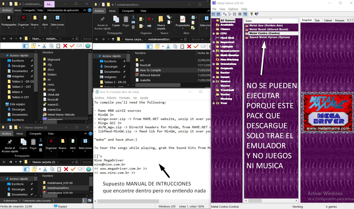Viewport: 354px width, 209px height.
Task: Expand the Year folder in Metal Mame tree
Action: coord(214,103)
